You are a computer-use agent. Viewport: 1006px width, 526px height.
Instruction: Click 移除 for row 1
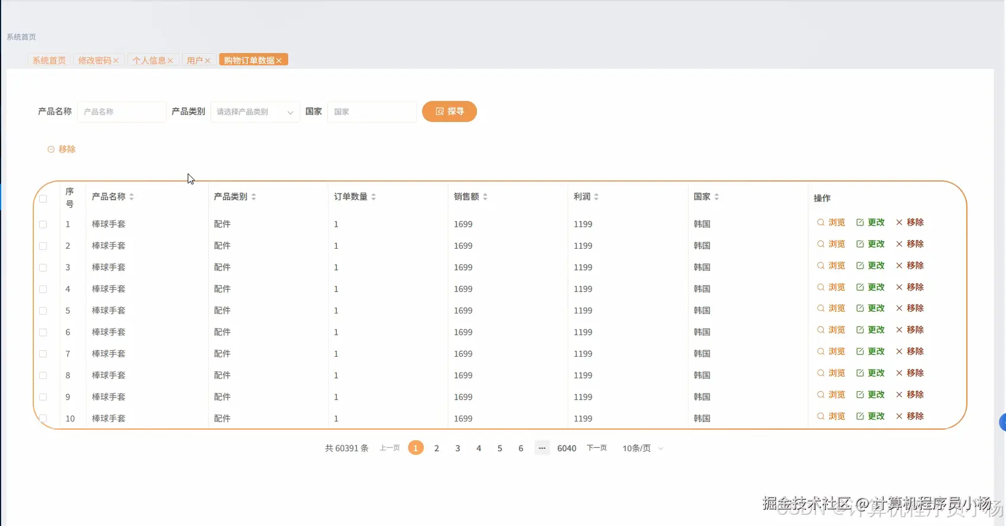coord(909,222)
